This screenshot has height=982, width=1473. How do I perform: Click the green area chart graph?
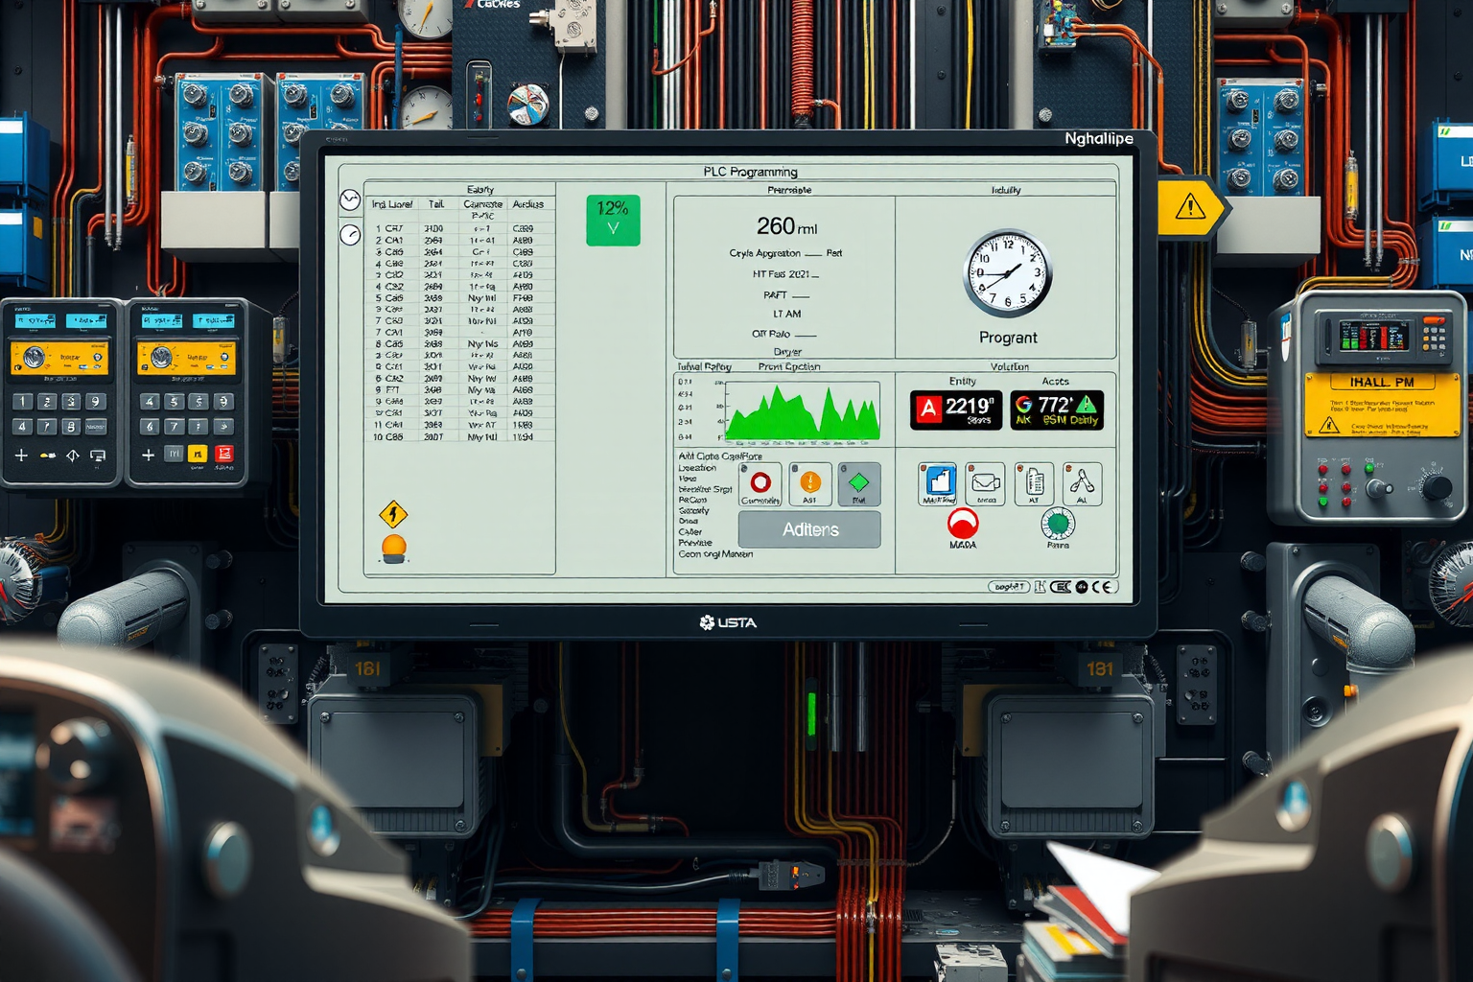coord(802,412)
